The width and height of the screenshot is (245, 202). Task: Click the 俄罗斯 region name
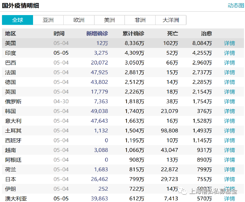pos(13,102)
